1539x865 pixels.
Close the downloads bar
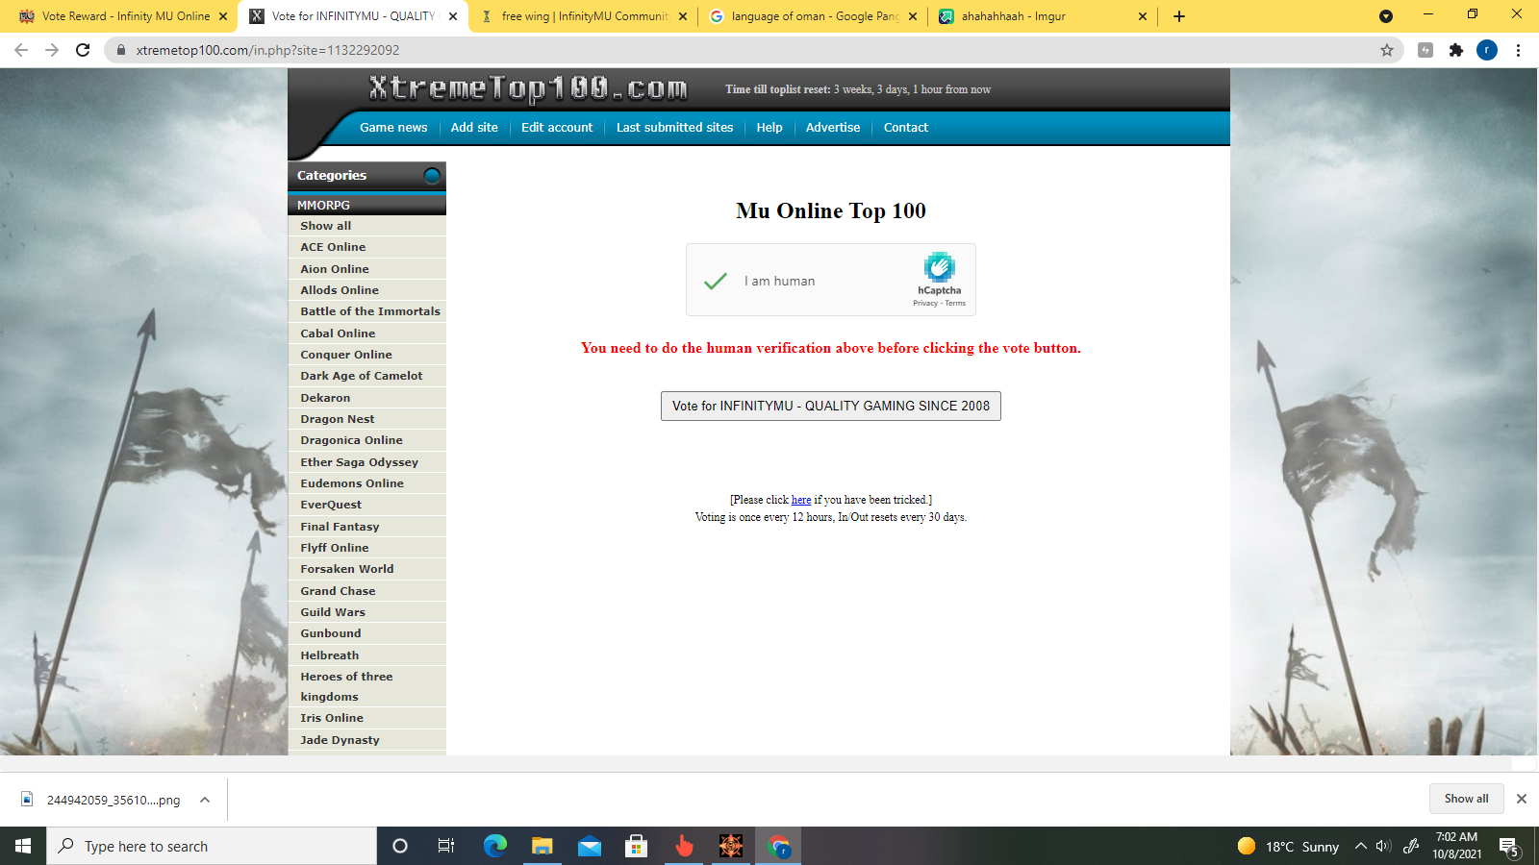[1522, 799]
